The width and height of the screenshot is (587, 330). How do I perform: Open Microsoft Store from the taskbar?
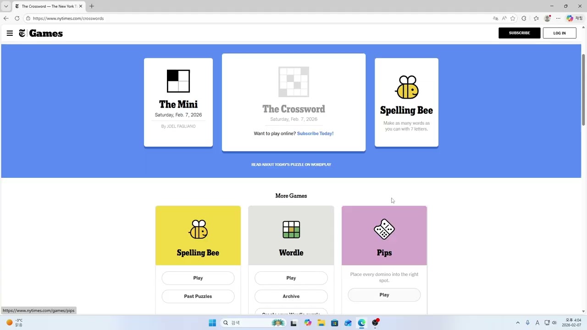coord(335,323)
